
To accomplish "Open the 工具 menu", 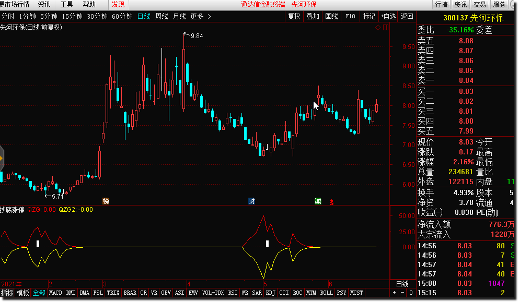I will tap(66, 4).
